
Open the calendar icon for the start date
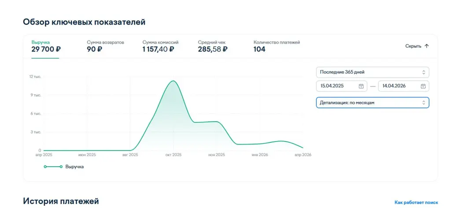pyautogui.click(x=361, y=86)
